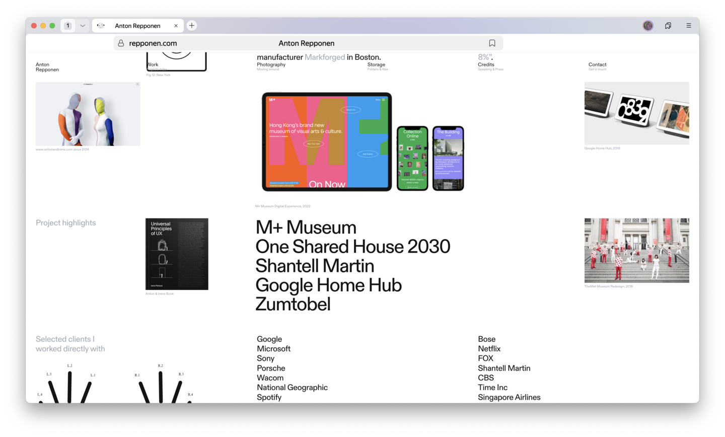Open the Photography nav item
725x437 pixels.
pos(271,64)
